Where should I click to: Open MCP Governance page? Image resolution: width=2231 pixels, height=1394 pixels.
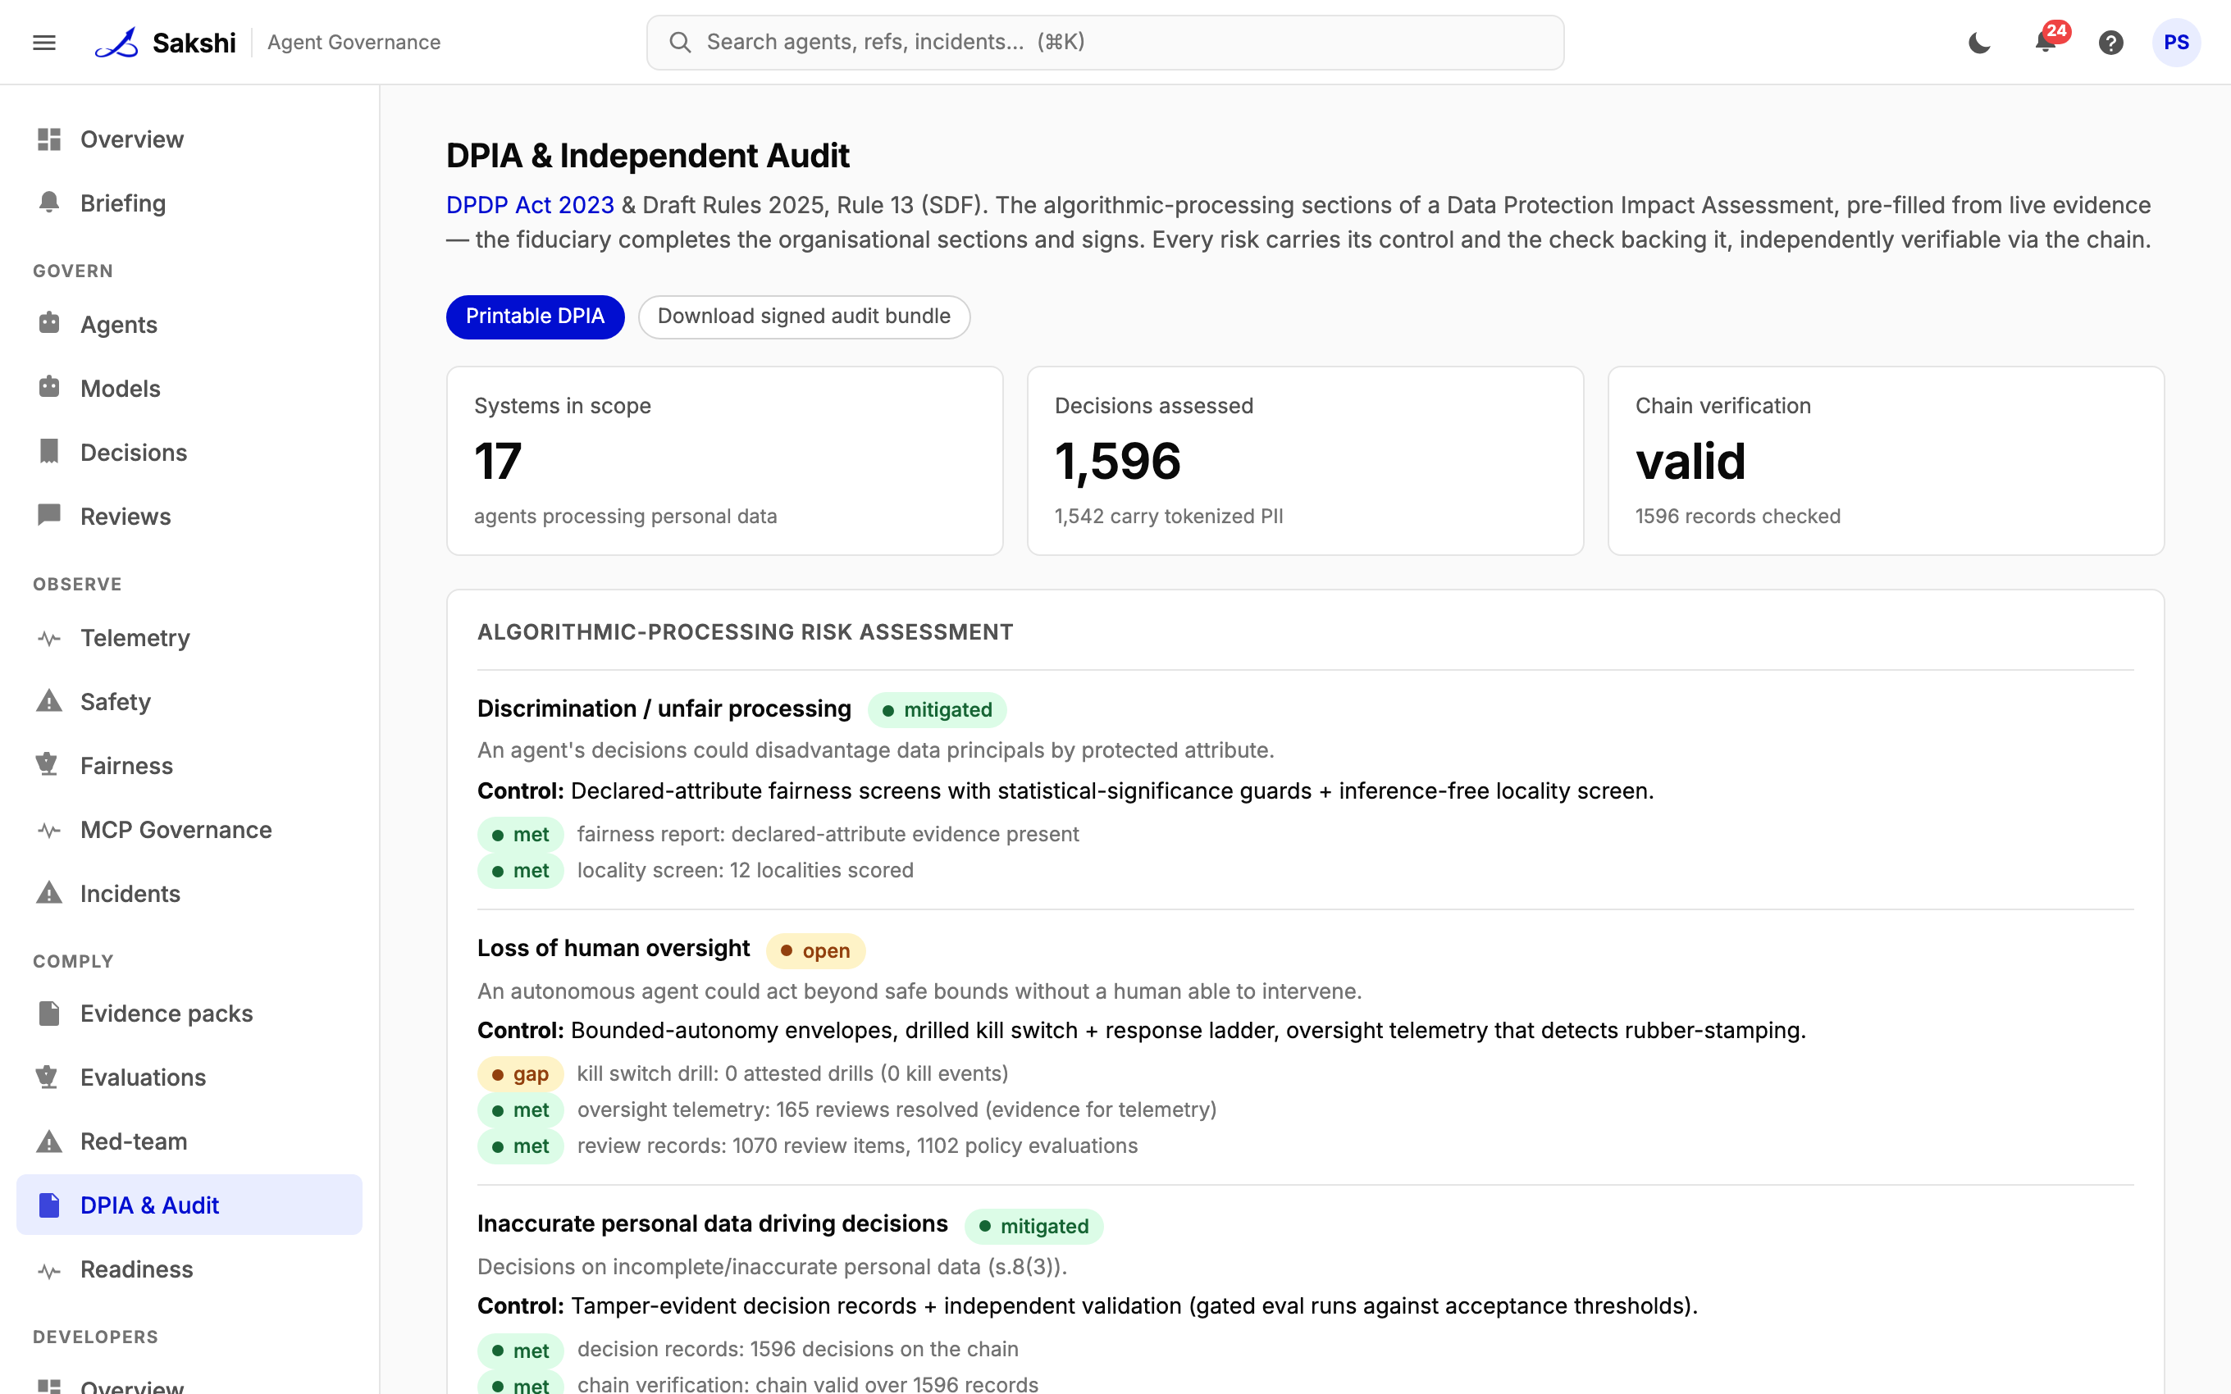[189, 830]
